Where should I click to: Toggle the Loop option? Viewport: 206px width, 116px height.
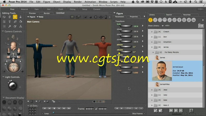point(42,114)
